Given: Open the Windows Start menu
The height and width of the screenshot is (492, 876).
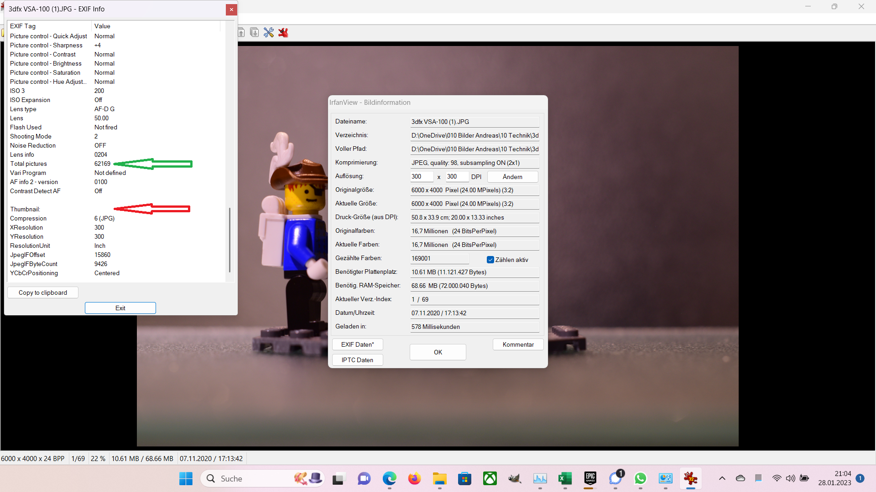Looking at the screenshot, I should [186, 478].
